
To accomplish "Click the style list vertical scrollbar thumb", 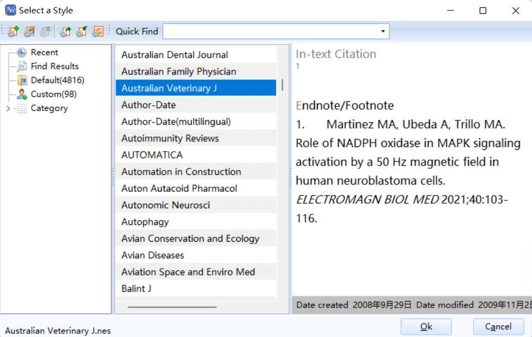I will (282, 85).
